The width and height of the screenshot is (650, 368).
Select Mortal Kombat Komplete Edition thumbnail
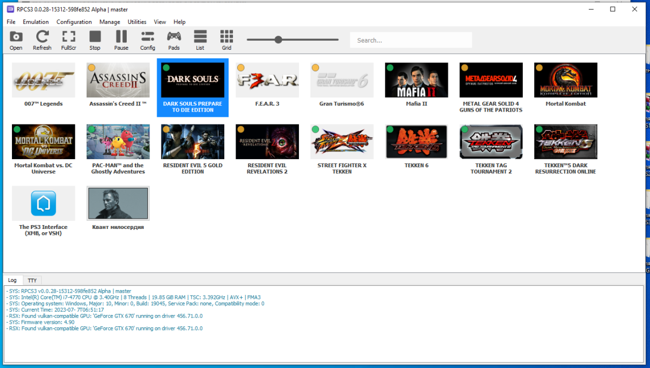click(566, 80)
